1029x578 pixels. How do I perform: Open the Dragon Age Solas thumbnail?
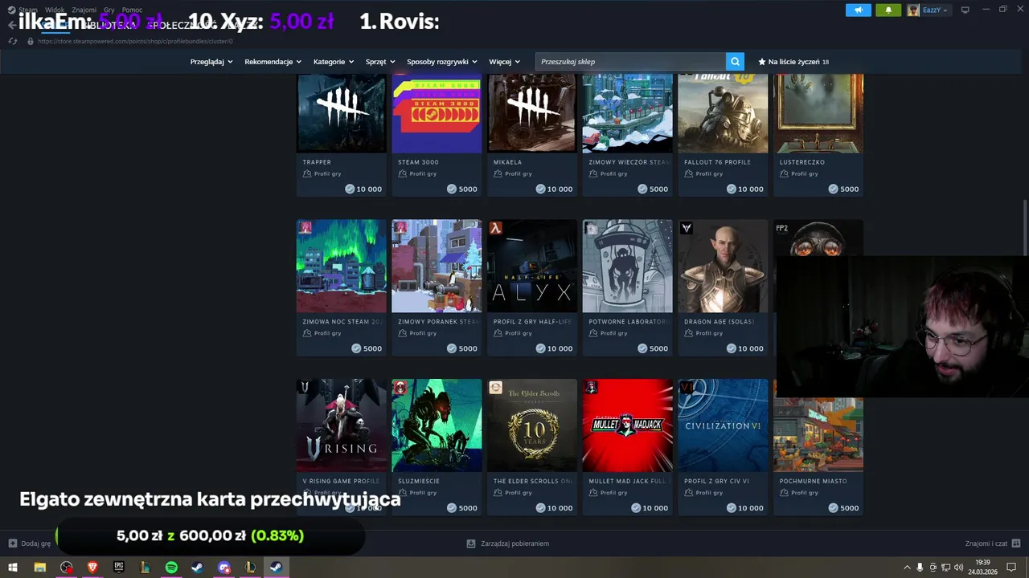tap(723, 266)
